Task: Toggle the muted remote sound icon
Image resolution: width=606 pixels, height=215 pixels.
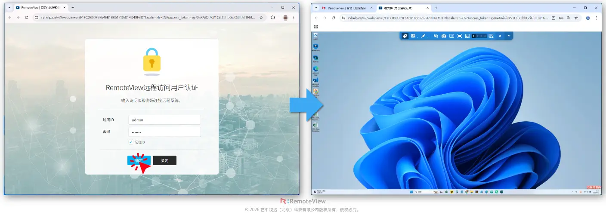Action: coord(436,36)
